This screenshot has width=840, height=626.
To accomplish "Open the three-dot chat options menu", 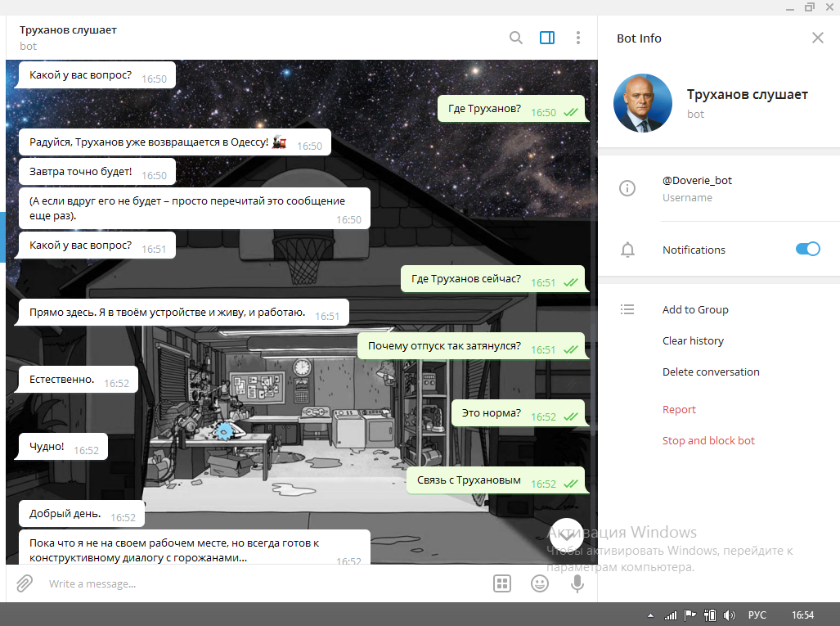I will click(578, 38).
